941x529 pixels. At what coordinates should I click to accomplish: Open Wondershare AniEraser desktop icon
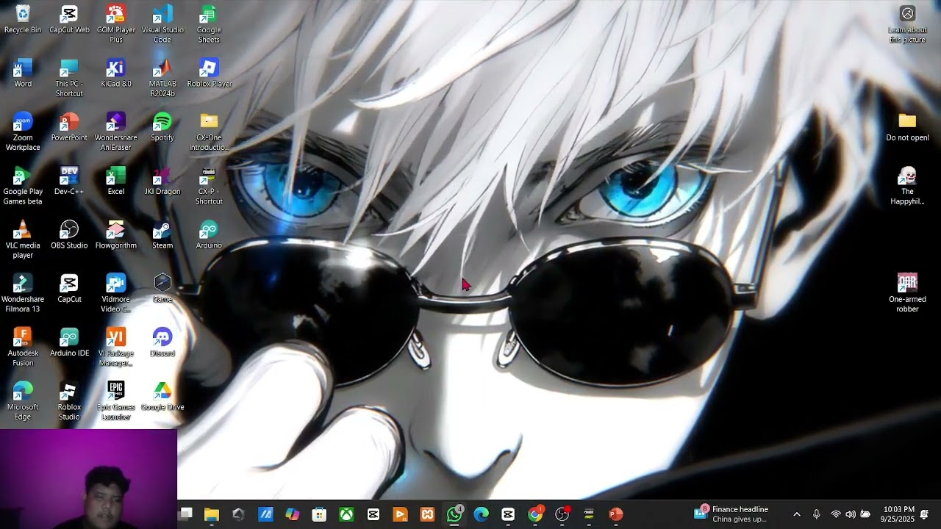115,132
